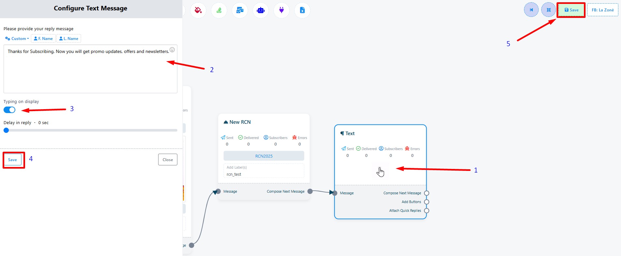Click the blue Excel file toolbar icon
This screenshot has width=621, height=256.
click(x=302, y=10)
